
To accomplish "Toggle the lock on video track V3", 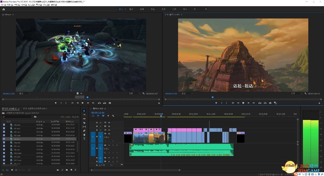I will pos(97,126).
